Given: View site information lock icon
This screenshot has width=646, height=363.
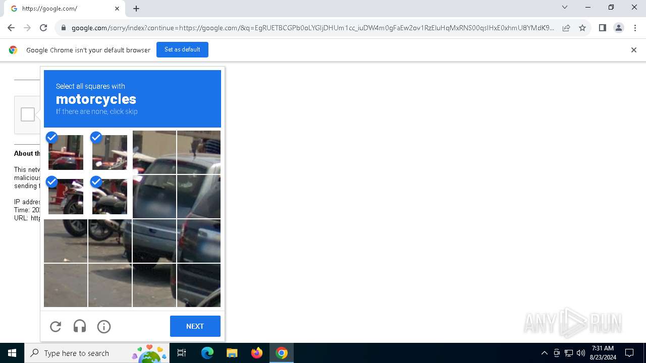Looking at the screenshot, I should (x=64, y=28).
